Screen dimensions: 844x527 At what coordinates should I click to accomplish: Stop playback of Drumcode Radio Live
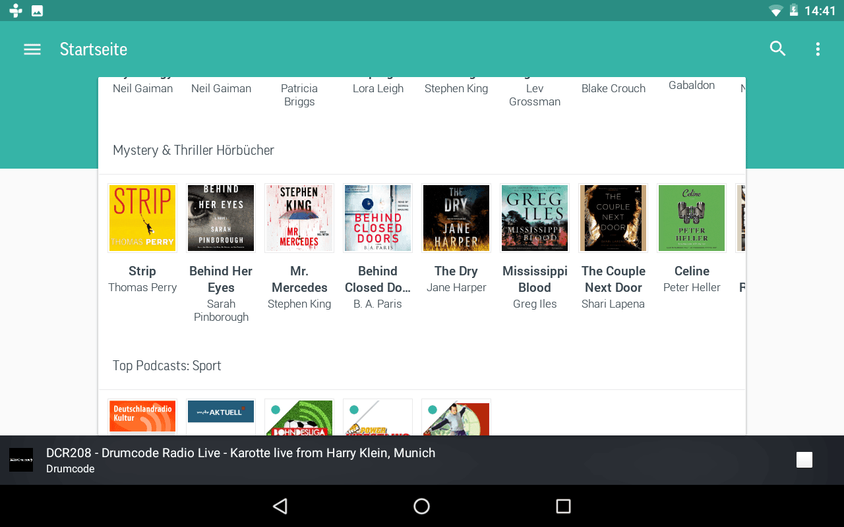tap(804, 460)
